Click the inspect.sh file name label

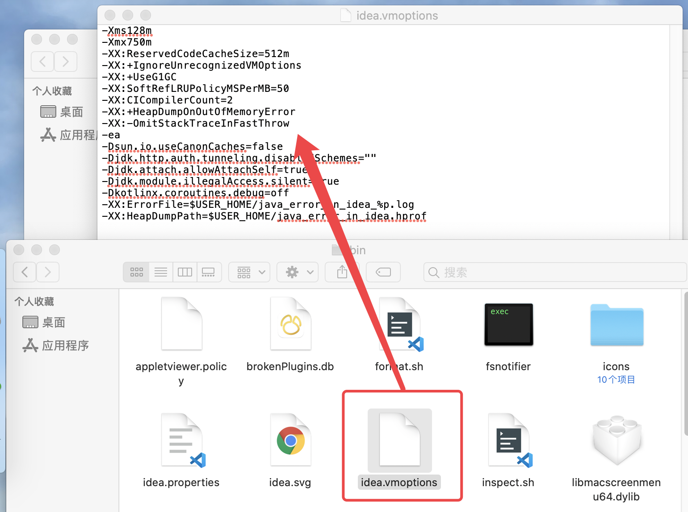point(508,483)
